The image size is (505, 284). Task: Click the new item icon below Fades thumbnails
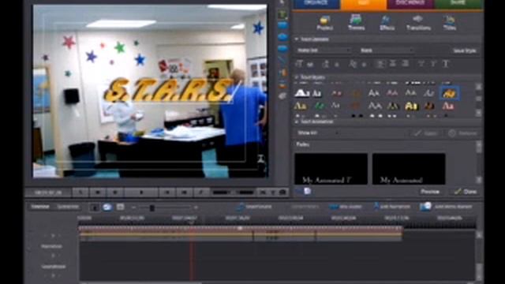pos(307,191)
